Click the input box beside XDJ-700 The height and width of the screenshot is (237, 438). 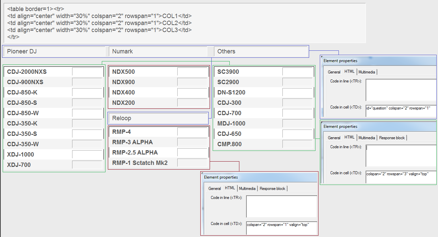coord(87,165)
